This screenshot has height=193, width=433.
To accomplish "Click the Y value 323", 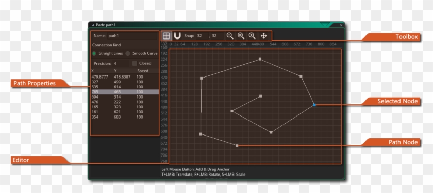I will pos(117,107).
